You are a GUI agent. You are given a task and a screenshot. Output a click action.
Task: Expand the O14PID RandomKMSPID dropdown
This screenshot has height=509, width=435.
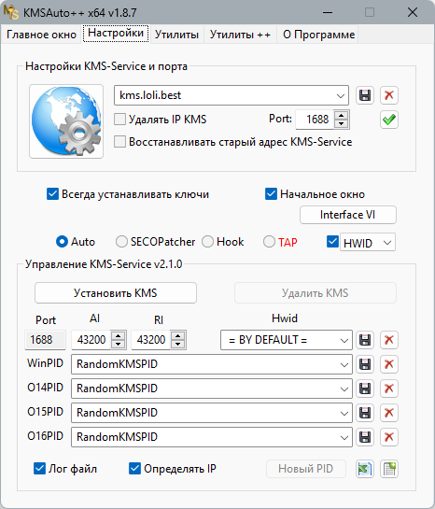coord(344,389)
